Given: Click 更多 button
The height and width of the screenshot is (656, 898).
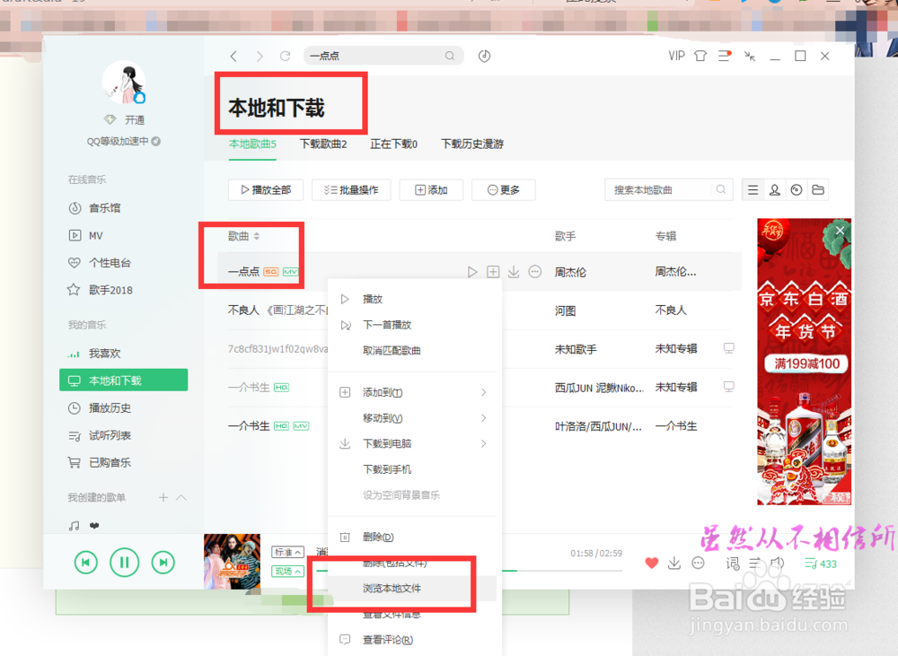Looking at the screenshot, I should pyautogui.click(x=504, y=190).
